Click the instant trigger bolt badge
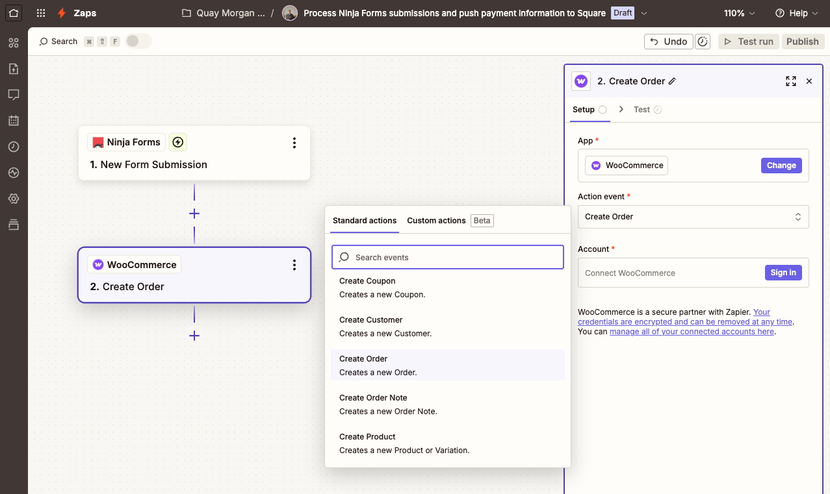This screenshot has width=830, height=494. pyautogui.click(x=177, y=142)
